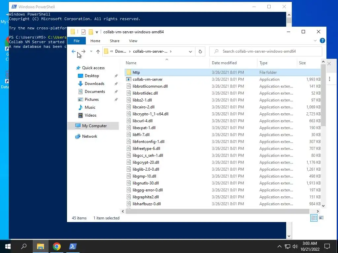Open Downloads in the navigation pane
Screen dimensions: 338x253
click(x=94, y=84)
